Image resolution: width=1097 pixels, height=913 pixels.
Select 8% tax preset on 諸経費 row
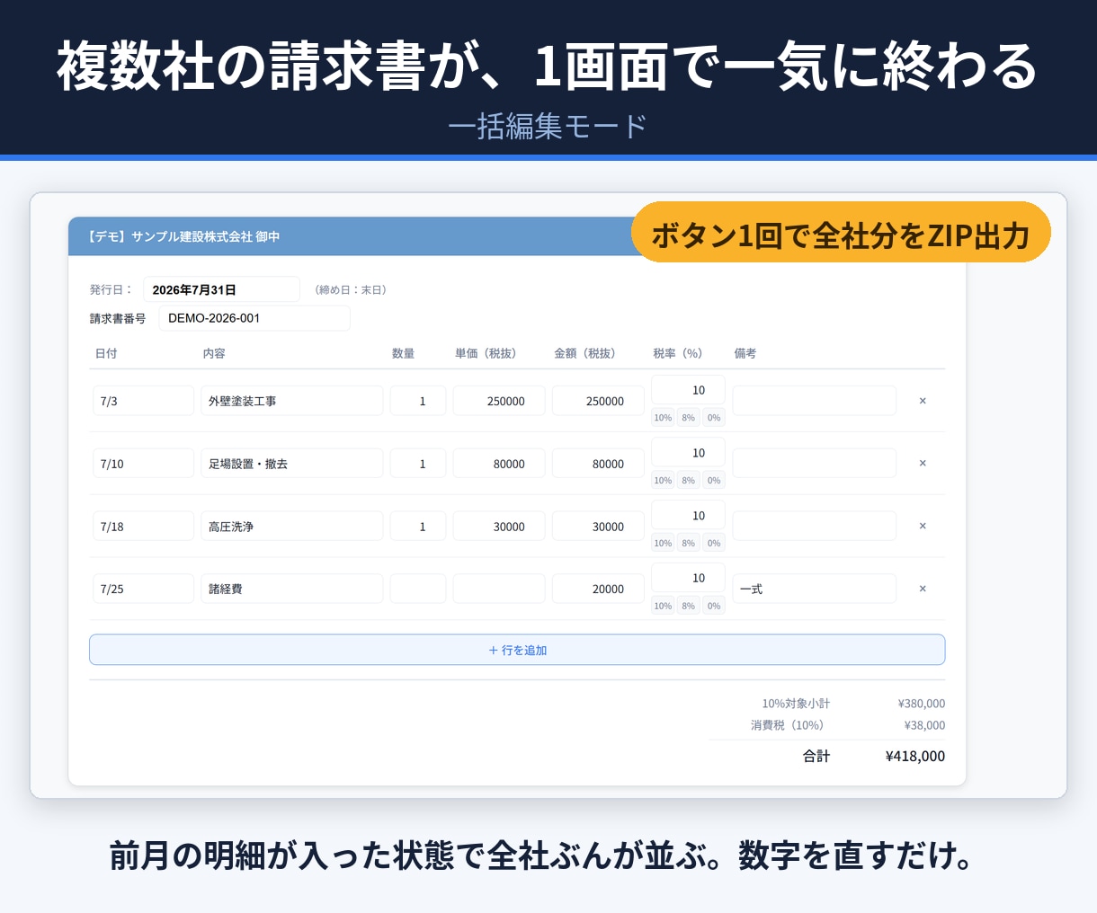[x=688, y=607]
